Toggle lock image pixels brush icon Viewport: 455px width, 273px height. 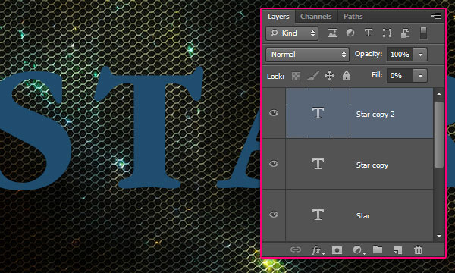(313, 76)
